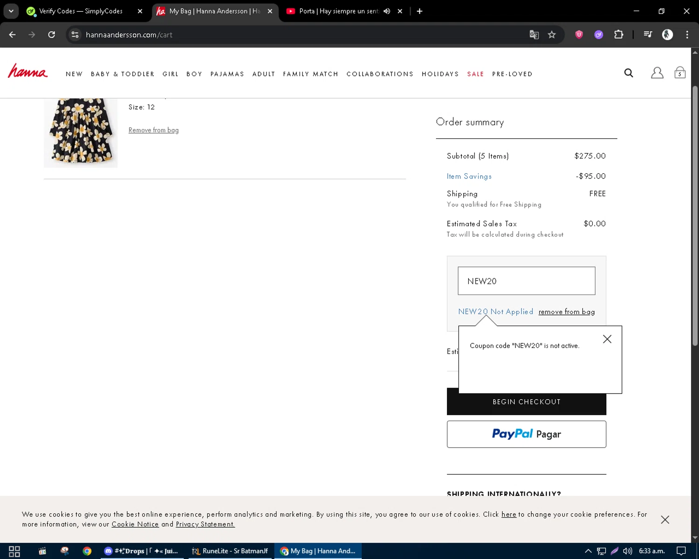Remove the NEW20 coupon from bag
Screen dimensions: 699x559
[x=567, y=312]
